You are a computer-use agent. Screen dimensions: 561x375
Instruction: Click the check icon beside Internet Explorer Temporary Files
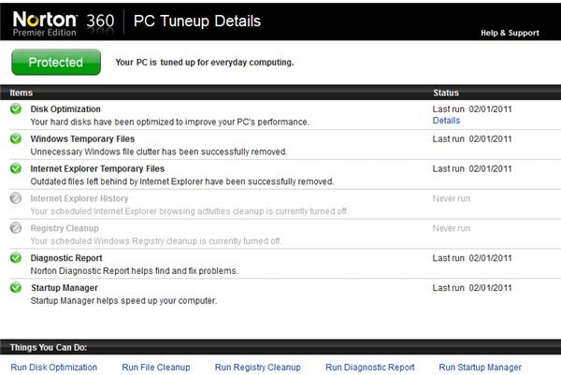(16, 168)
